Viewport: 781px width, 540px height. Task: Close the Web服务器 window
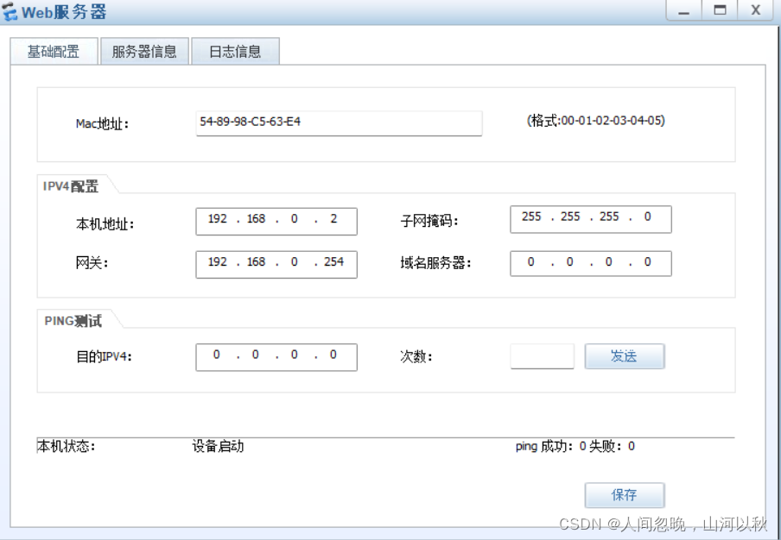pos(755,10)
